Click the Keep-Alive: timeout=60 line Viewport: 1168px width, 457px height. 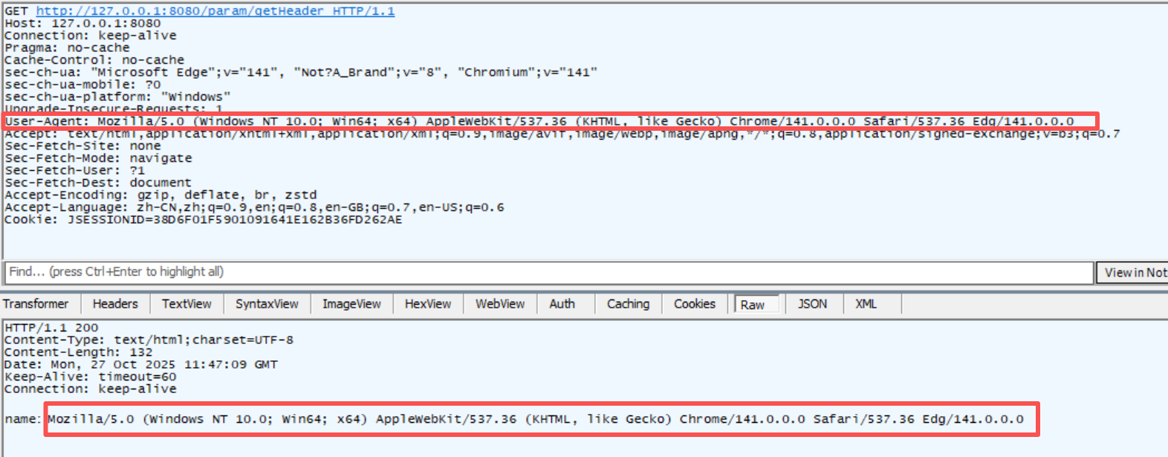tap(91, 377)
